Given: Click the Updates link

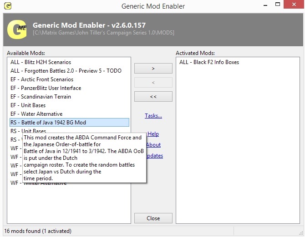Looking at the screenshot, I should click(155, 156).
